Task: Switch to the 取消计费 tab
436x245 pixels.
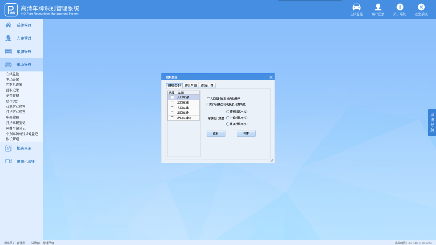Action: 207,86
